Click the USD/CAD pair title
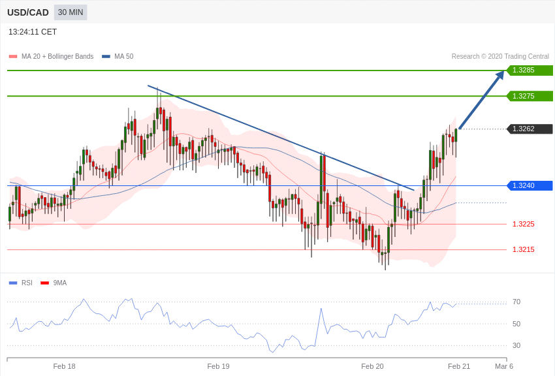The width and height of the screenshot is (555, 376). tap(28, 12)
